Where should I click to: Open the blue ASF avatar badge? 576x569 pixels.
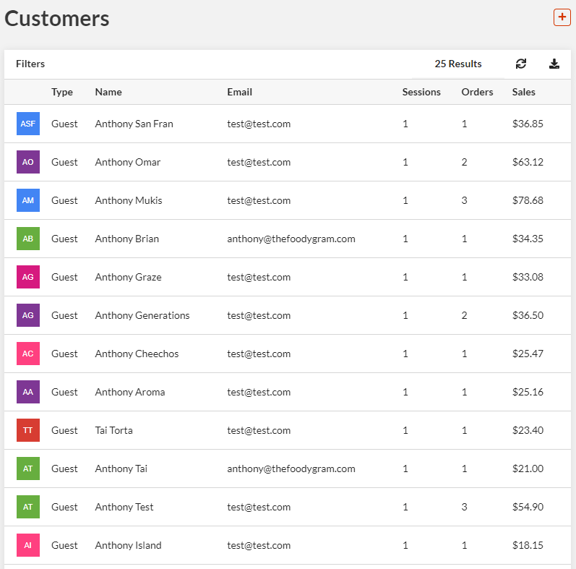28,124
